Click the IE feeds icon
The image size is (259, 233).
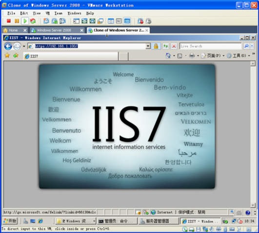179,56
